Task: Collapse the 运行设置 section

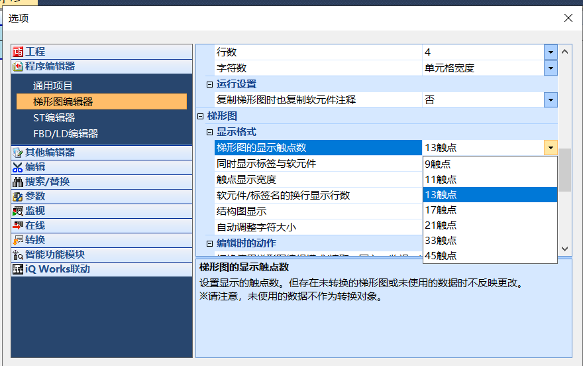Action: click(x=210, y=84)
